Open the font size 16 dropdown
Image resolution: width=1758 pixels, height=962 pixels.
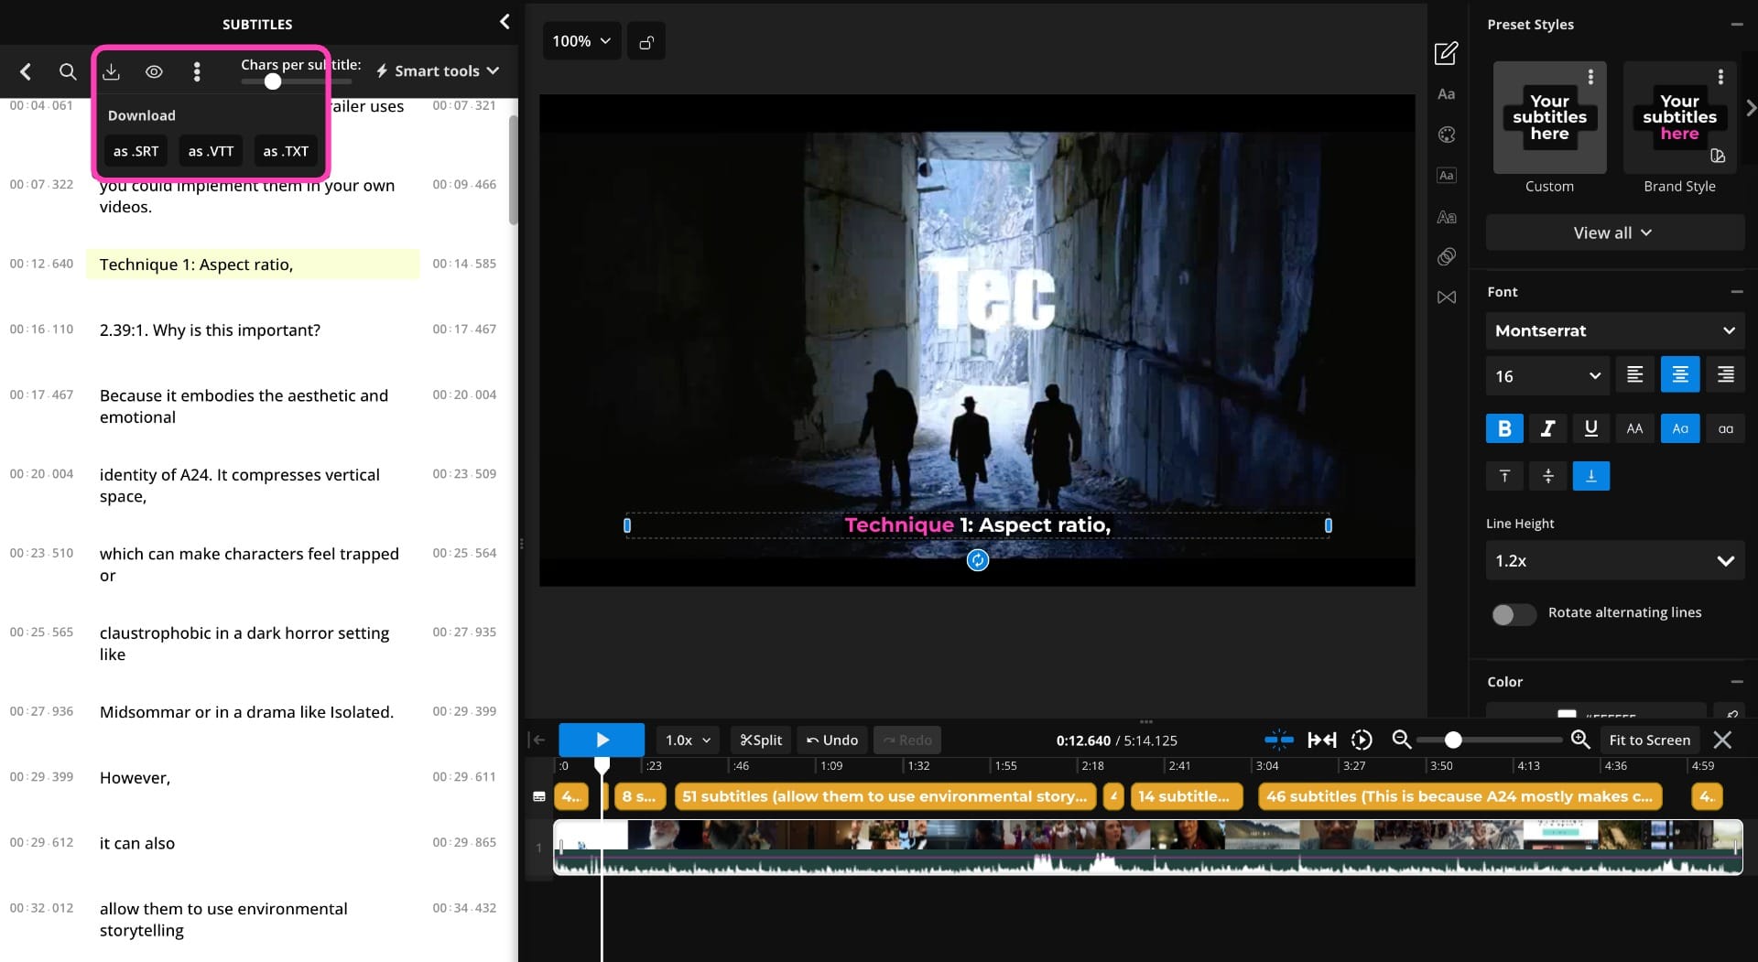1547,376
